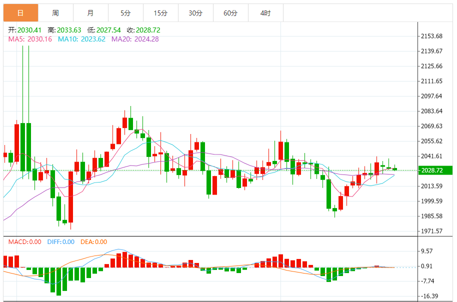Click the high price value 2033.63

[69, 30]
